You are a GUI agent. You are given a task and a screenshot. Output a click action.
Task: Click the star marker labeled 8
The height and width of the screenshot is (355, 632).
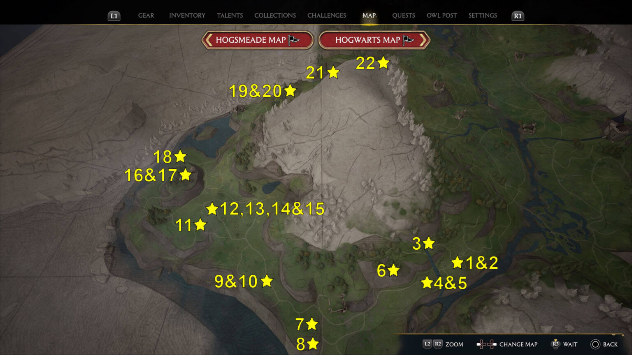(x=313, y=343)
